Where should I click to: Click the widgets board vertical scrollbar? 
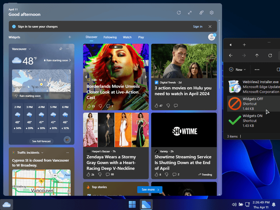click(219, 55)
